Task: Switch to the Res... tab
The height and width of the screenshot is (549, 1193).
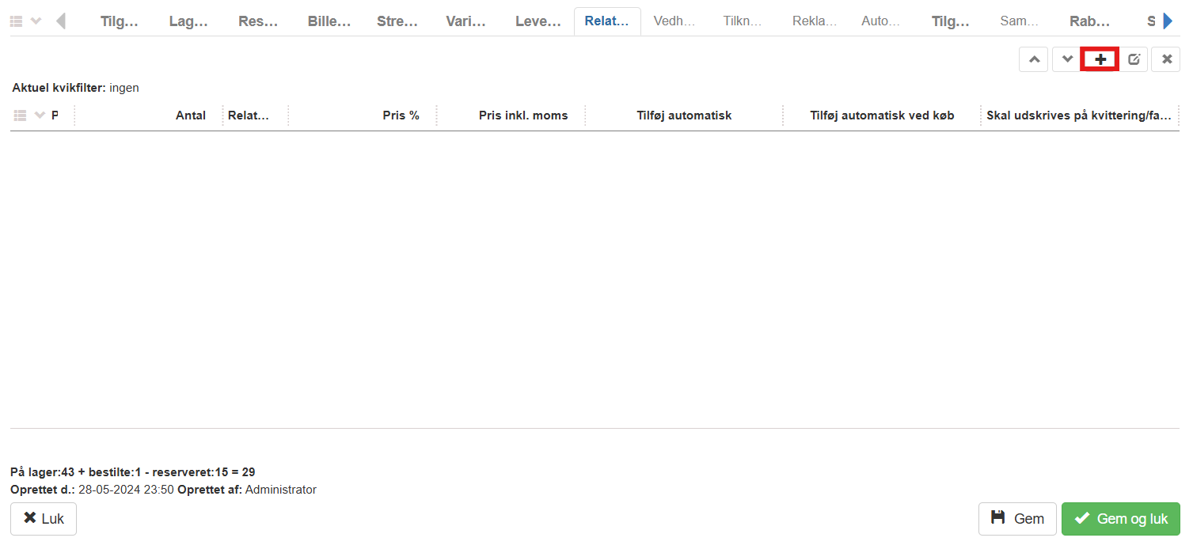Action: [x=258, y=21]
